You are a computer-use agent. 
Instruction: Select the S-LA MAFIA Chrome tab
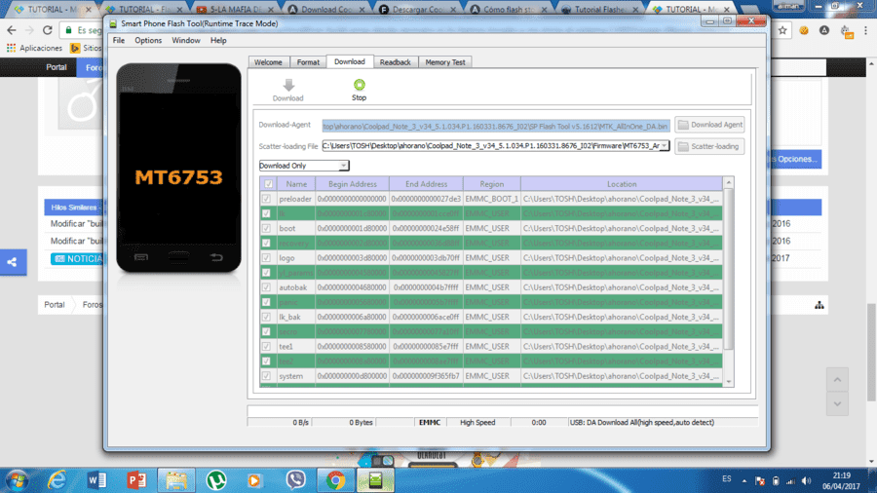pos(236,9)
